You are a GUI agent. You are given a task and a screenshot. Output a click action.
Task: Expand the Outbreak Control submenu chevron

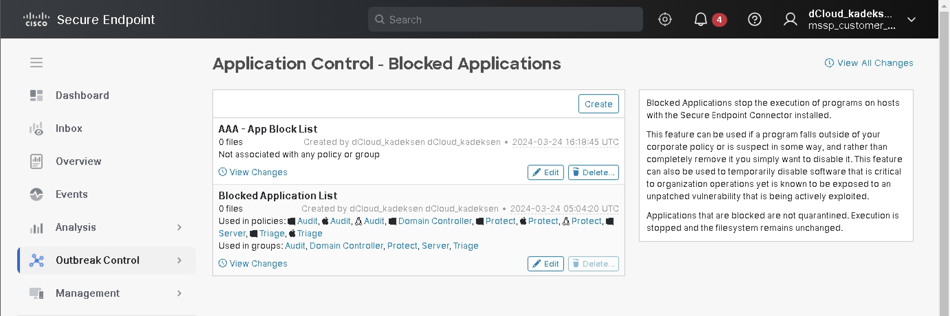point(179,260)
